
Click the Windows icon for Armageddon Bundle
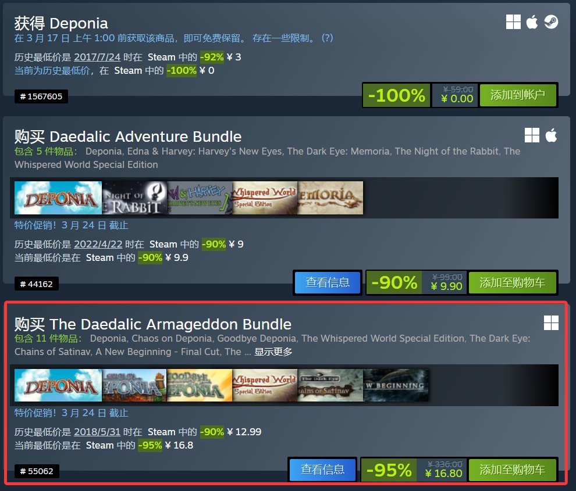pyautogui.click(x=551, y=323)
